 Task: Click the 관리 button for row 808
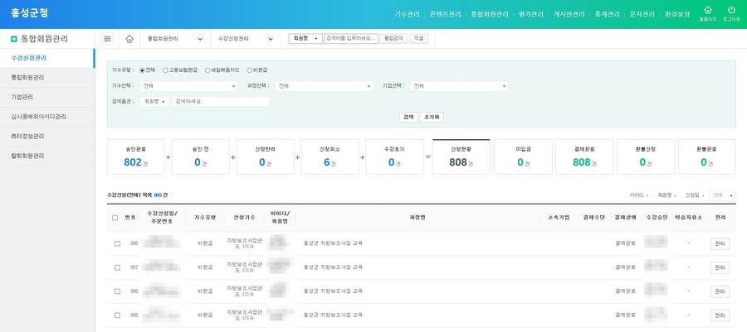click(720, 243)
